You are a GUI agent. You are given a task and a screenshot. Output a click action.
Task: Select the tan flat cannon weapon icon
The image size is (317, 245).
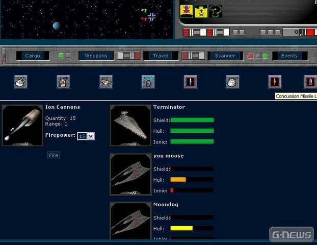pos(106,82)
